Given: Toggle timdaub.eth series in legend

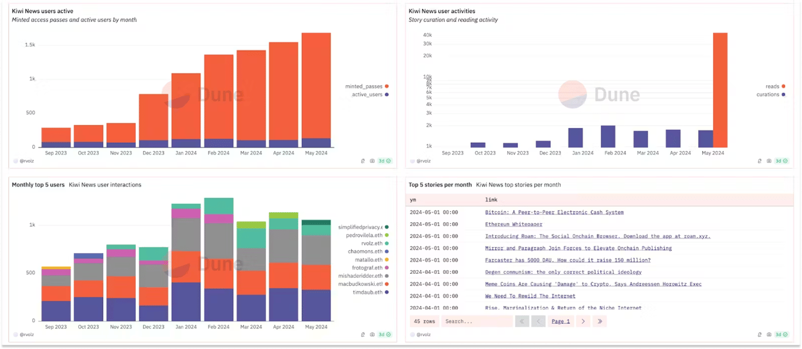Looking at the screenshot, I should coord(370,292).
